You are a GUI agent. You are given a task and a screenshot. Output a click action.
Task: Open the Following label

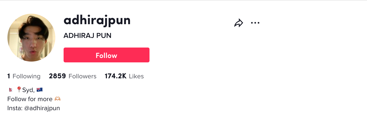[x=26, y=76]
